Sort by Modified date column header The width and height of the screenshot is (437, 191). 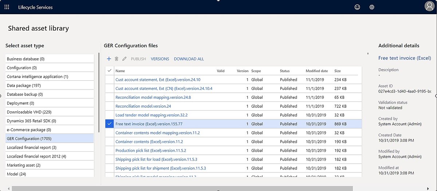click(x=316, y=71)
